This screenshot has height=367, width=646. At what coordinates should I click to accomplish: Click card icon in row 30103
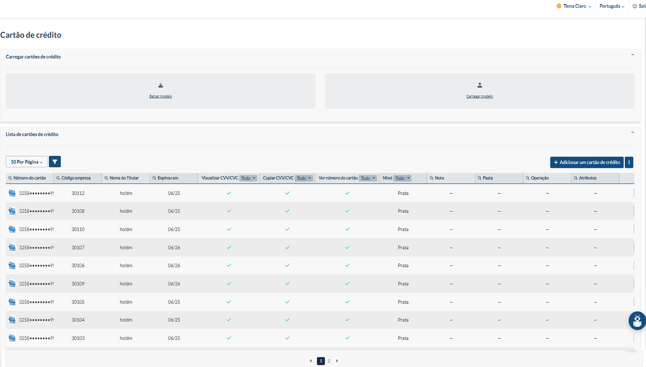click(12, 338)
